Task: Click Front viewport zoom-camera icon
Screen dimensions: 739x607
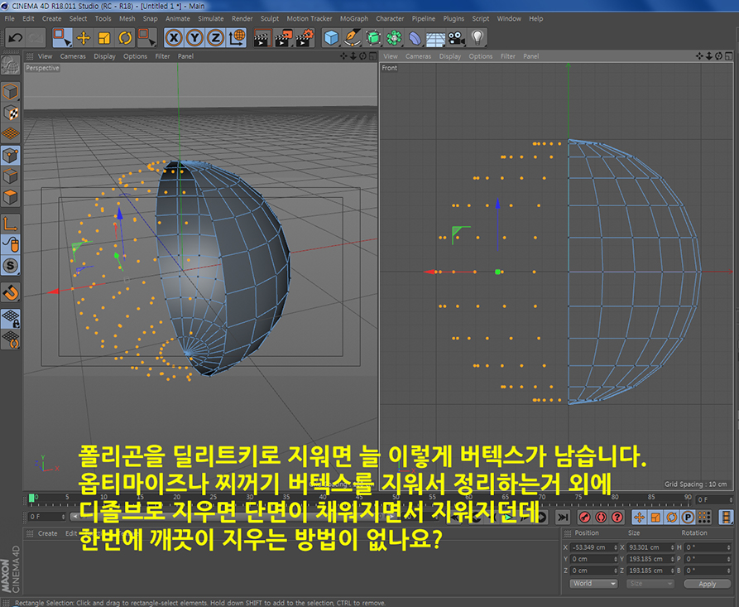Action: tap(709, 56)
